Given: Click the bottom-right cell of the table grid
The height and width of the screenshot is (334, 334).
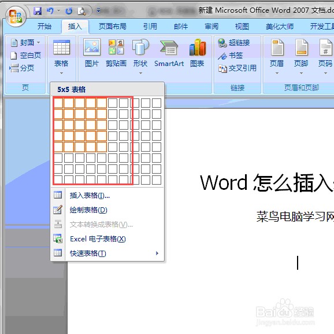Looking at the screenshot, I should tap(157, 180).
